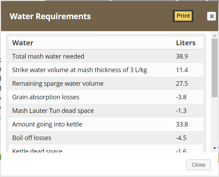Close dialog with the X icon
Screen dimensions: 219x177
(211, 16)
